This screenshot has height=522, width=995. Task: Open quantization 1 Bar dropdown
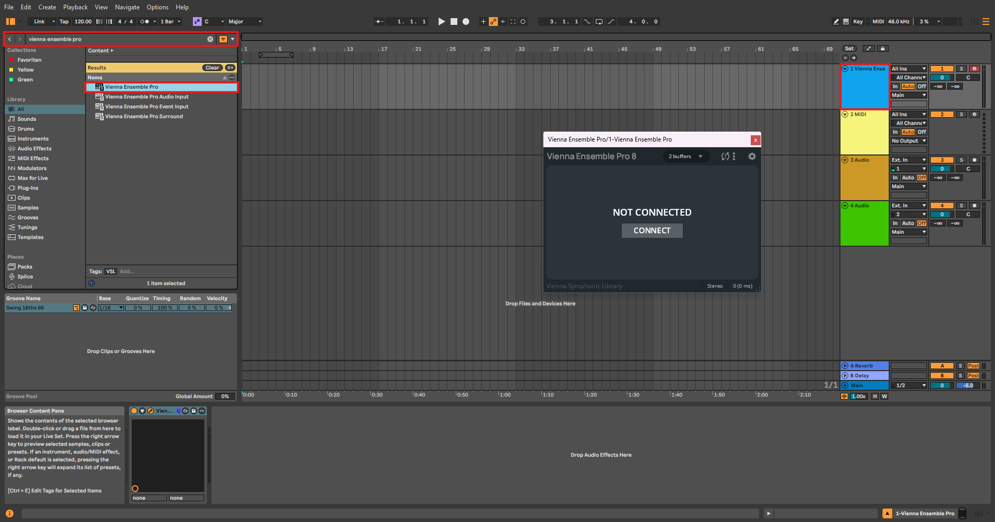(171, 22)
